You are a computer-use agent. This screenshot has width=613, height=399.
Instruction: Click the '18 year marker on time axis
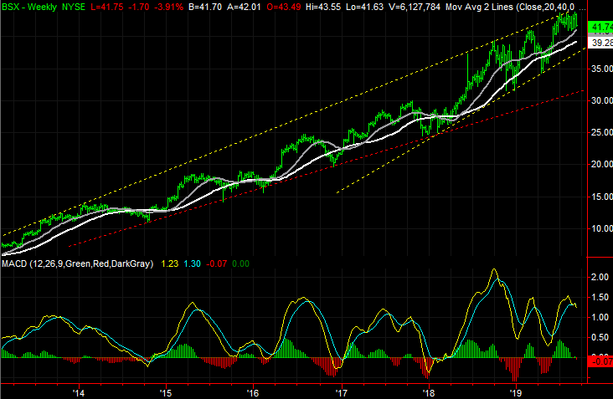tap(429, 393)
